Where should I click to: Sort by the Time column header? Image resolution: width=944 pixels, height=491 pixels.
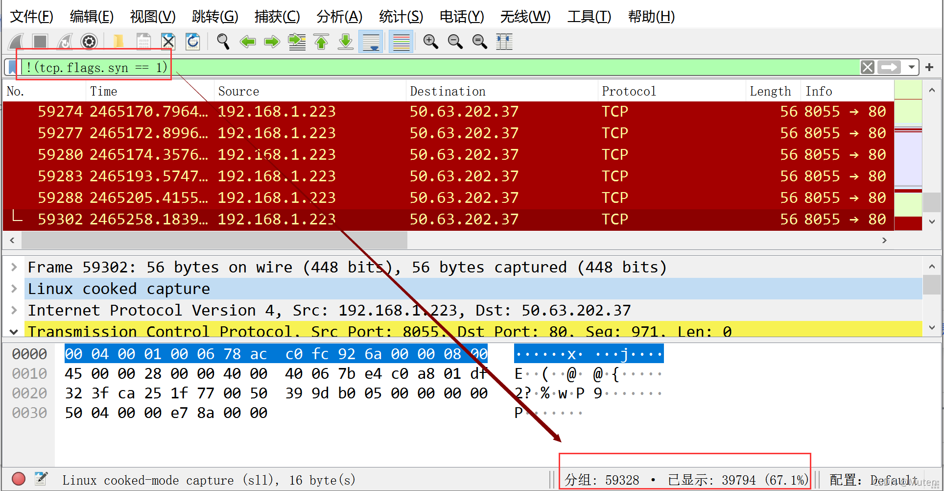150,91
